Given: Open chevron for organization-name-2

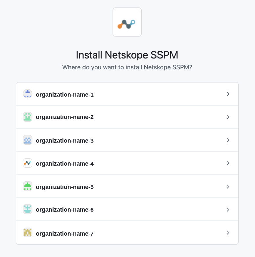Looking at the screenshot, I should [228, 117].
